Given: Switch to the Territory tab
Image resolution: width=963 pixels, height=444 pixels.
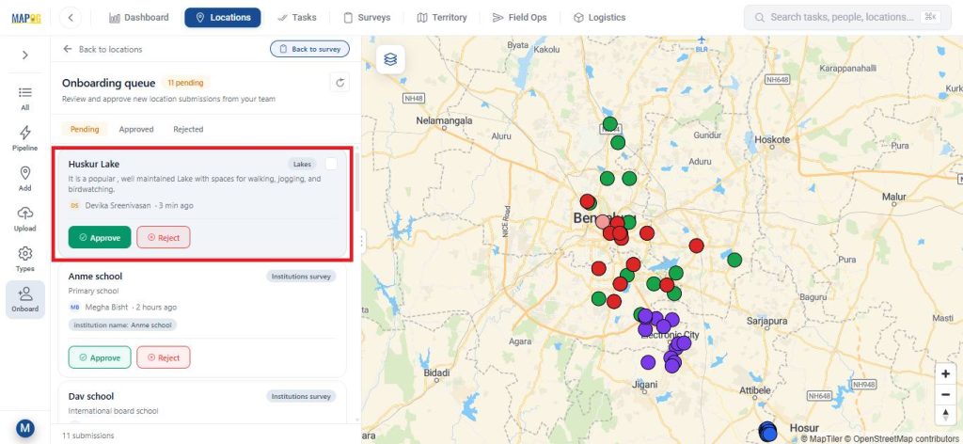Looking at the screenshot, I should [442, 18].
